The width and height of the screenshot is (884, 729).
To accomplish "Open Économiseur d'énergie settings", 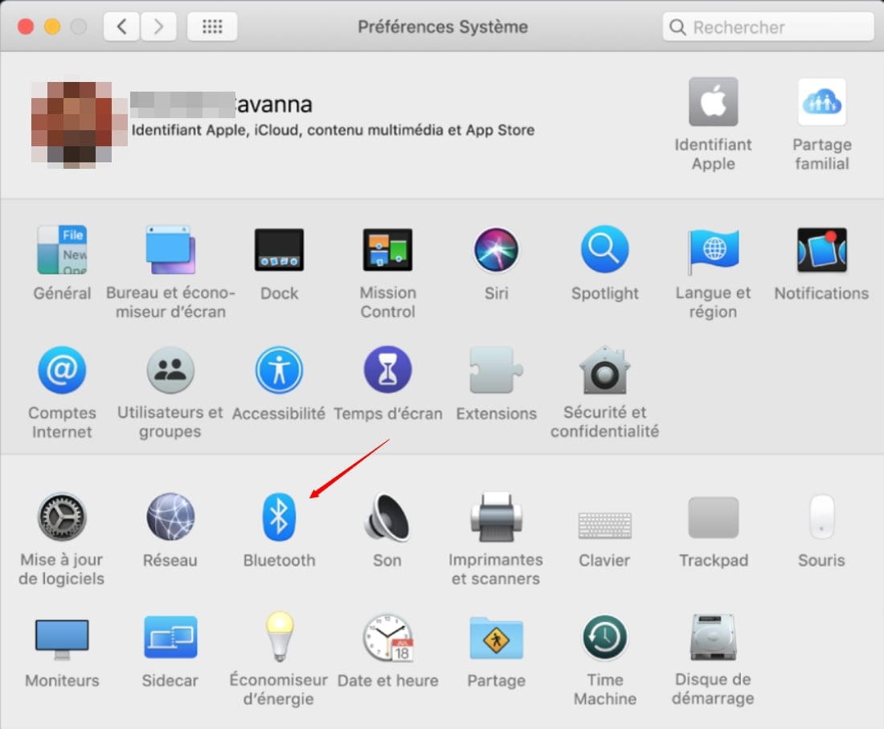I will tap(279, 637).
